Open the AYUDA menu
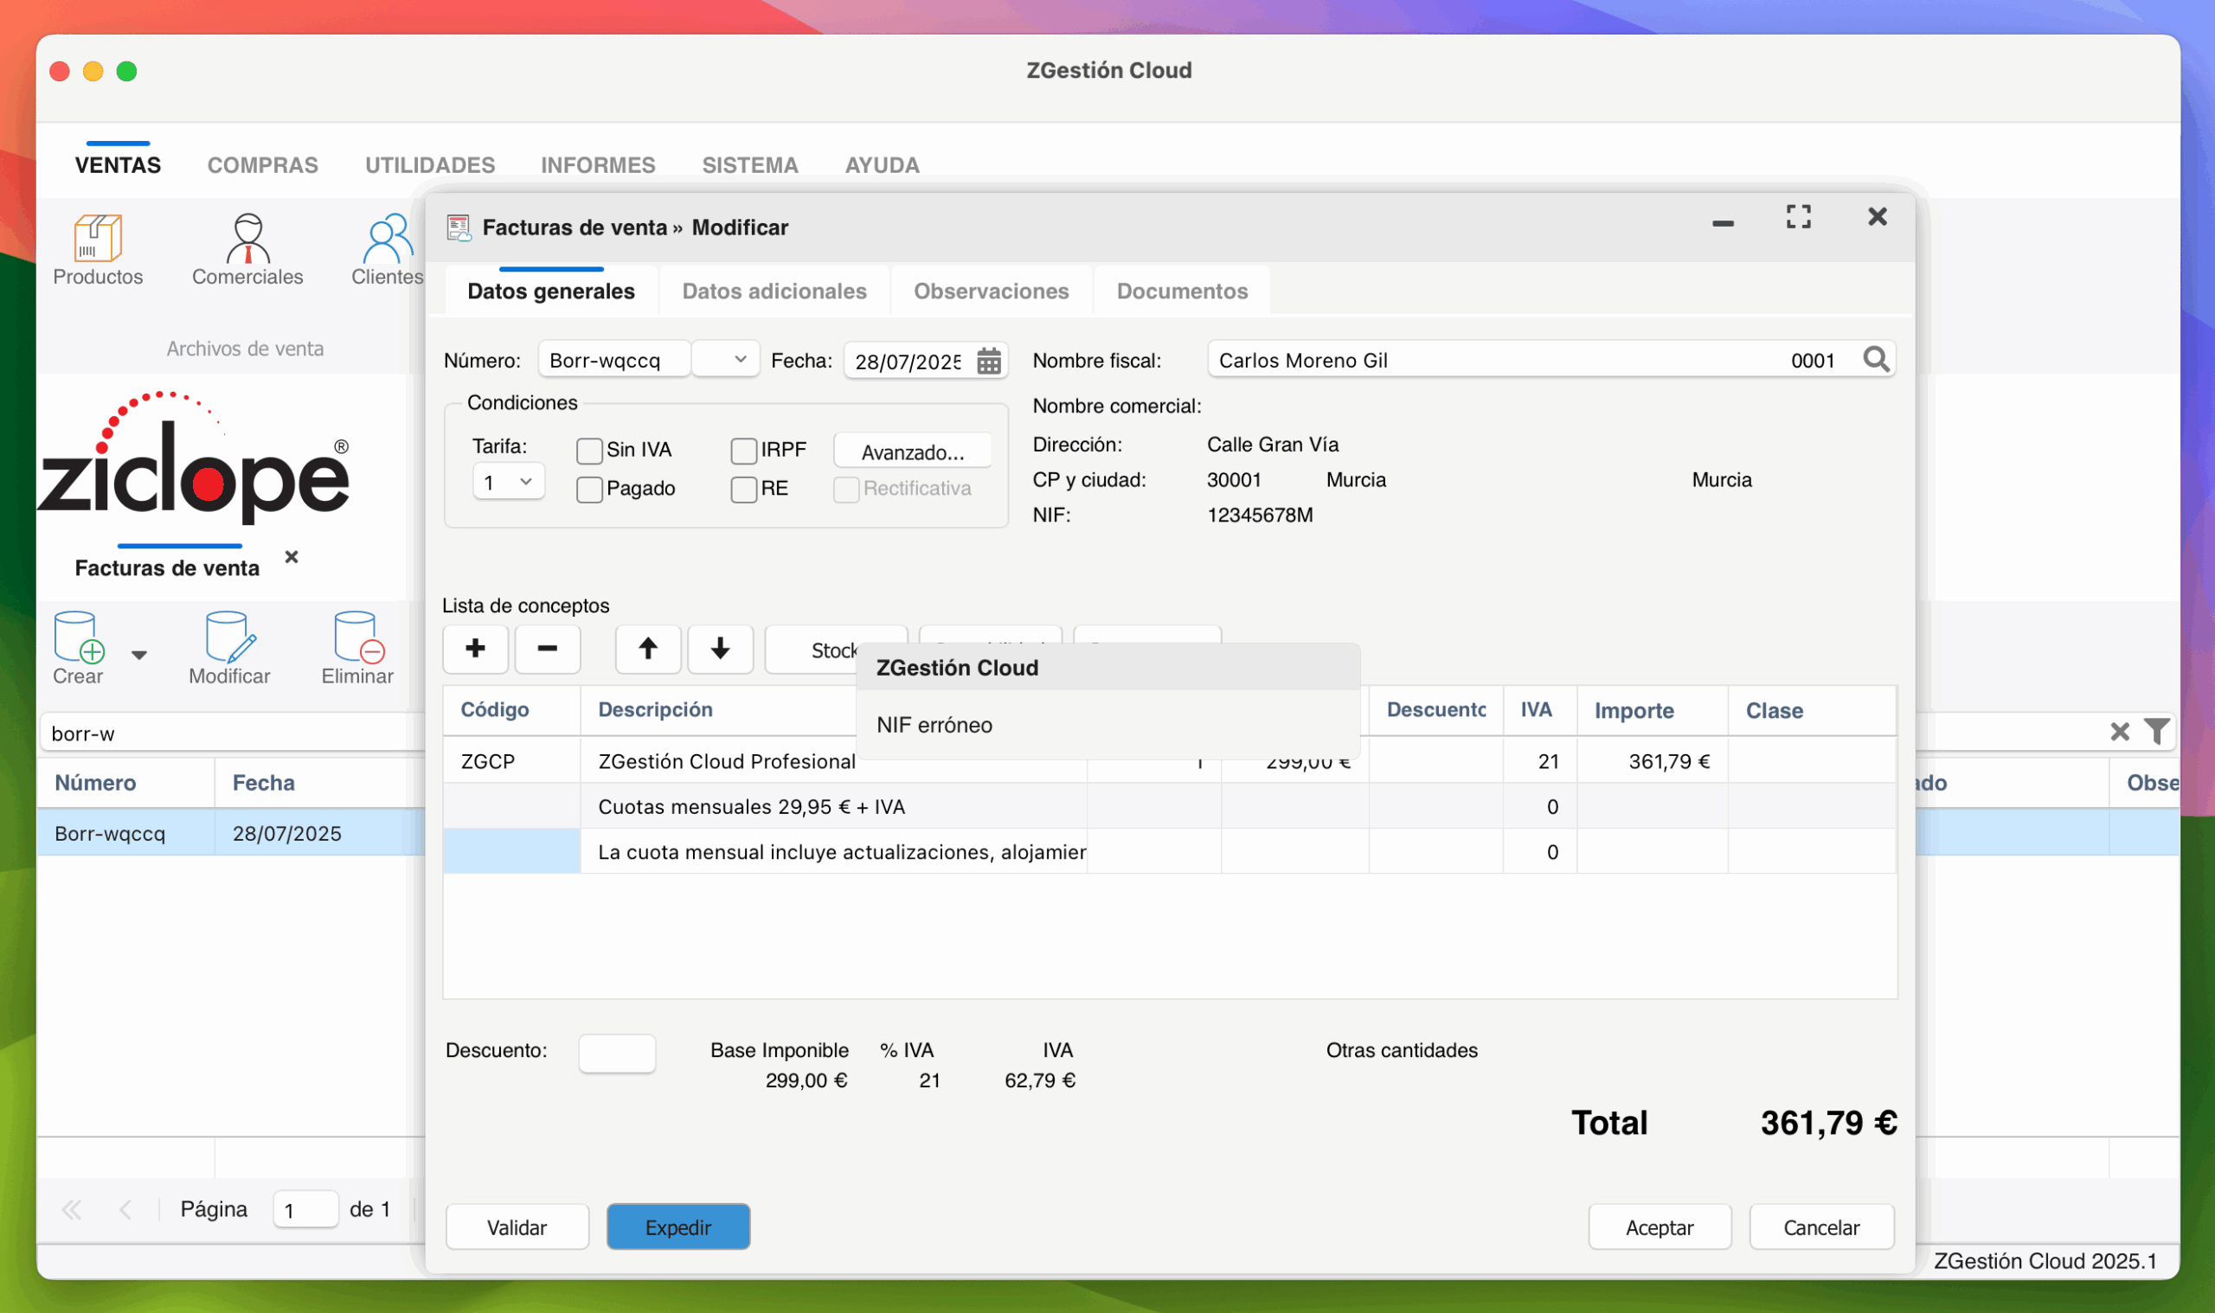 pos(883,164)
